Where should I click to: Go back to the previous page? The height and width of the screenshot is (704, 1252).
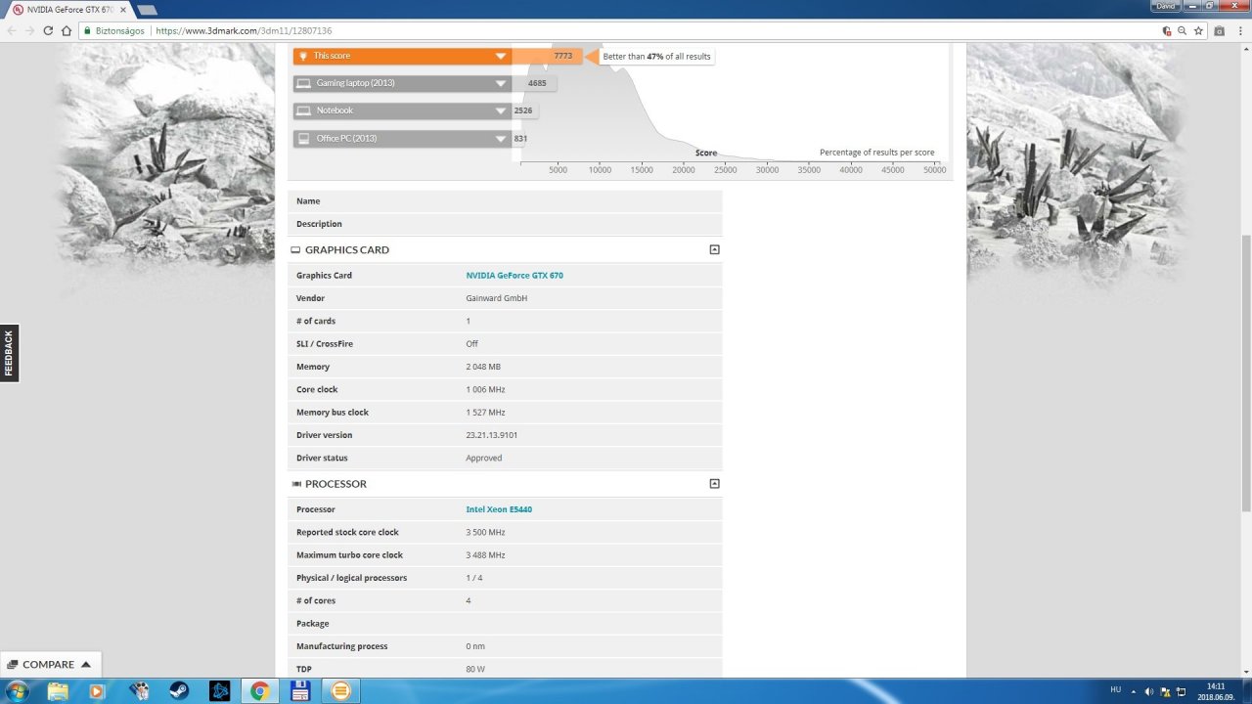point(12,30)
